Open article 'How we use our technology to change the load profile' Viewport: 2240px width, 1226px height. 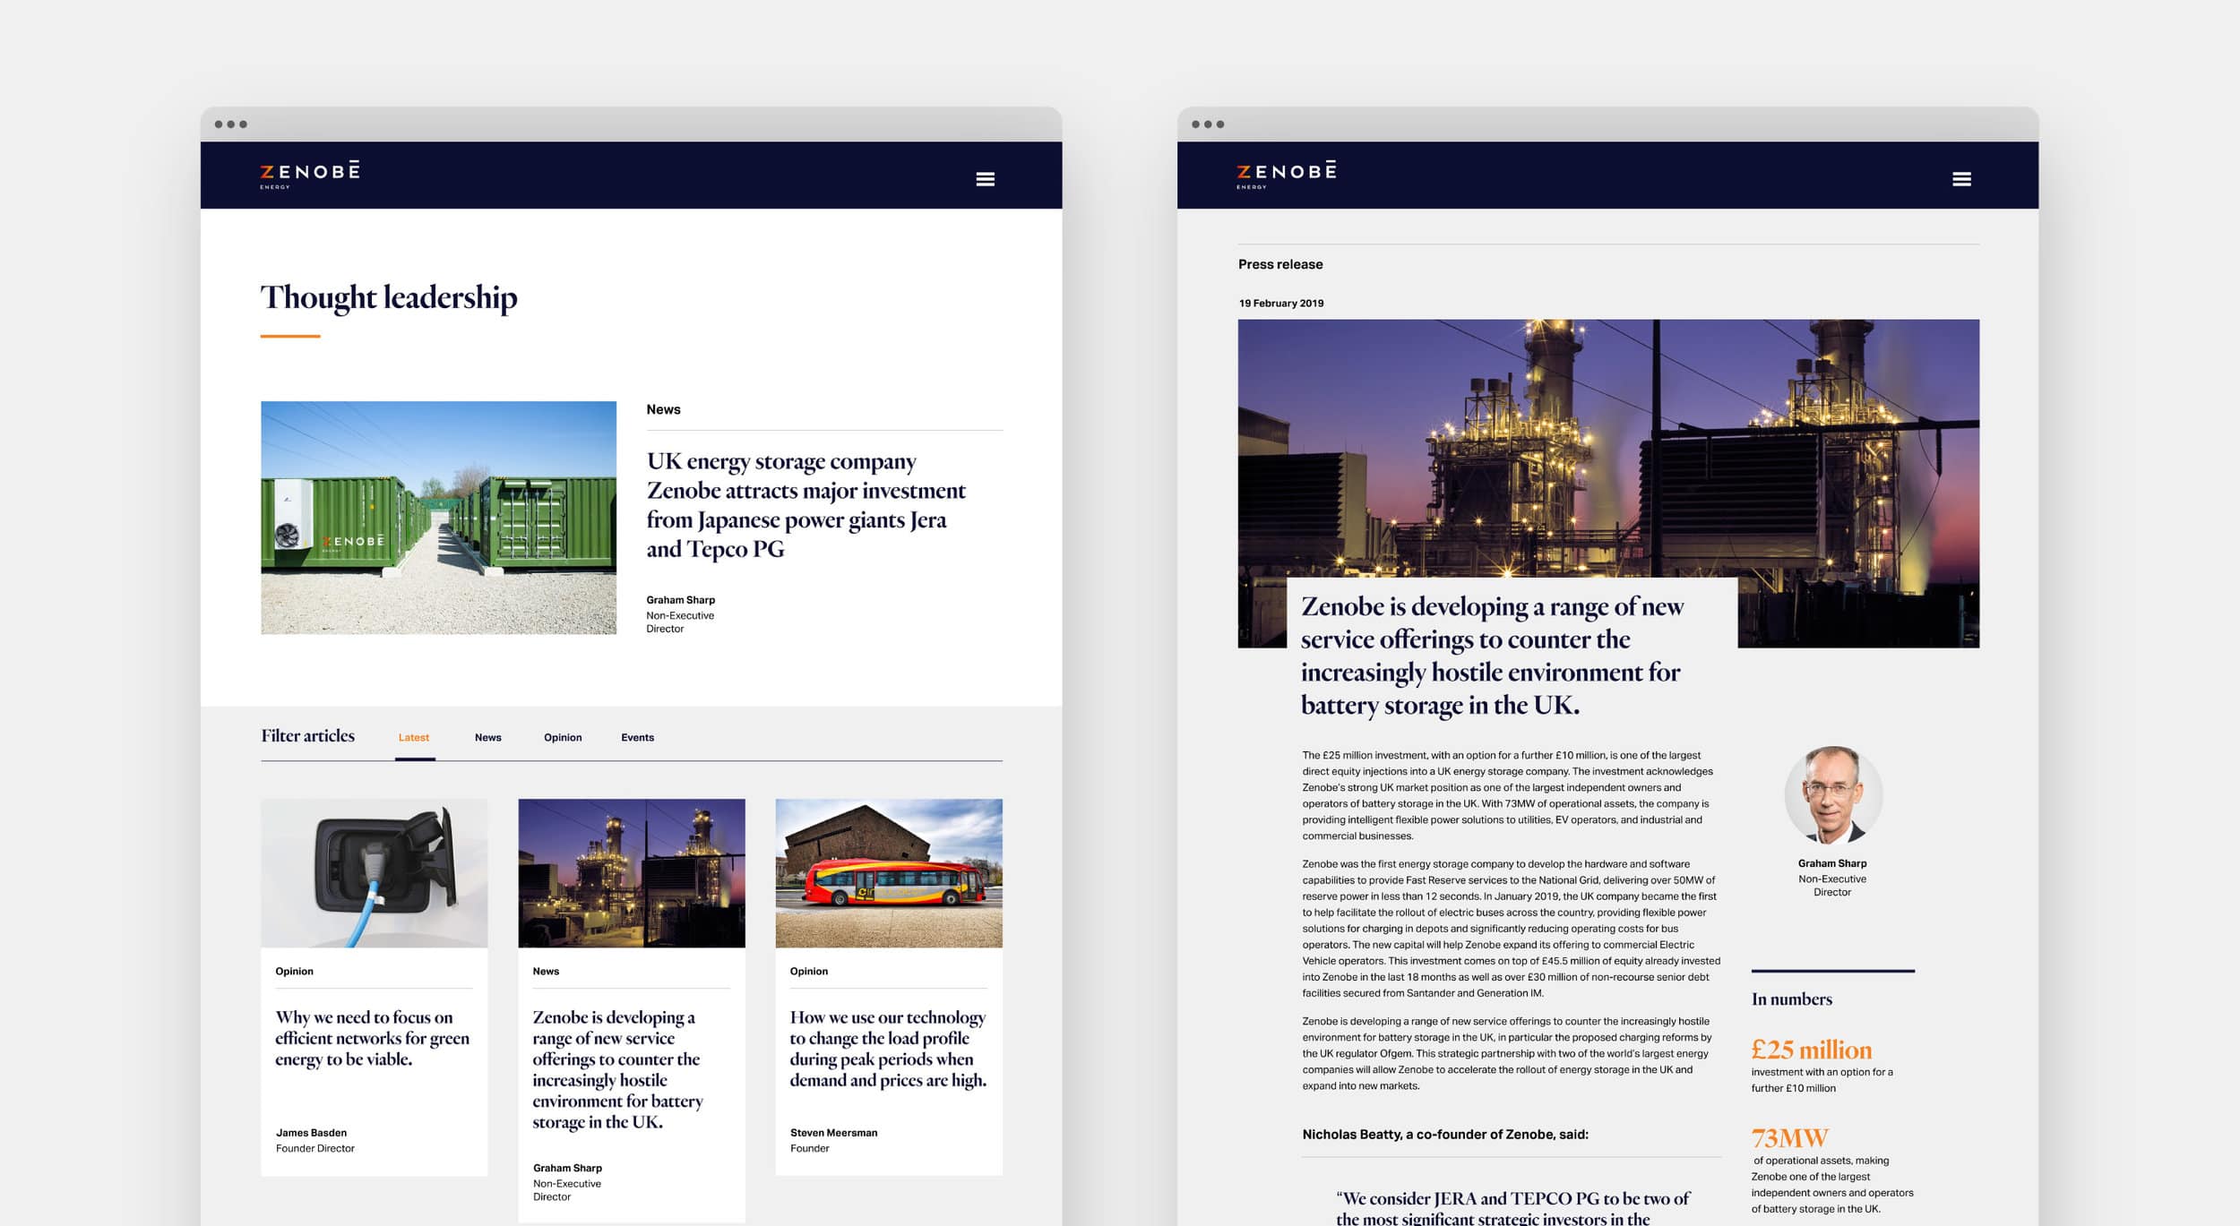(x=888, y=1049)
